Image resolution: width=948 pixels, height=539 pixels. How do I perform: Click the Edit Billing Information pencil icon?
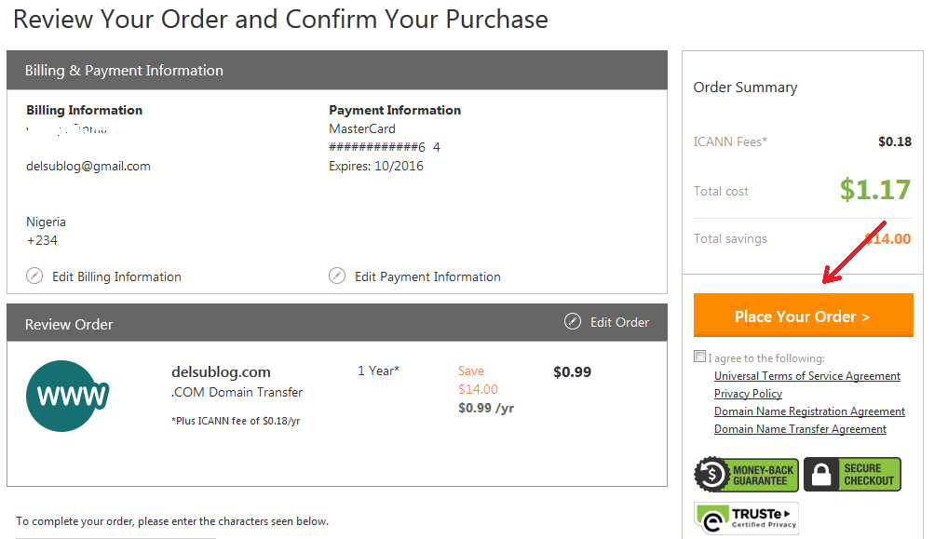[34, 276]
